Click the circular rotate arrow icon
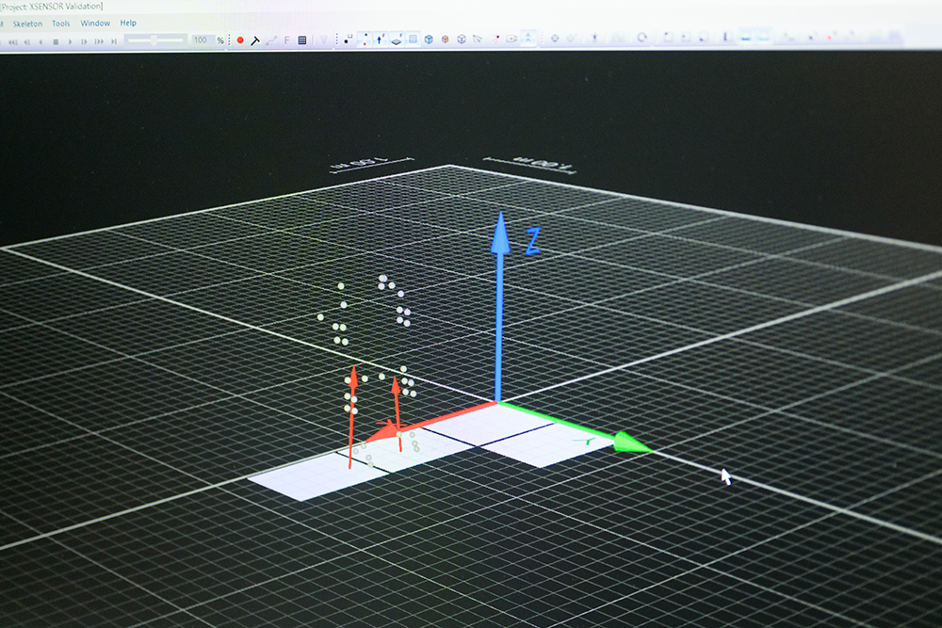 coord(642,38)
